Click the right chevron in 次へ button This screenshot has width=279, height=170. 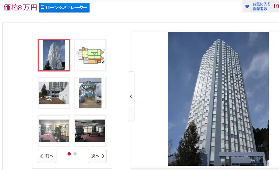(x=103, y=156)
